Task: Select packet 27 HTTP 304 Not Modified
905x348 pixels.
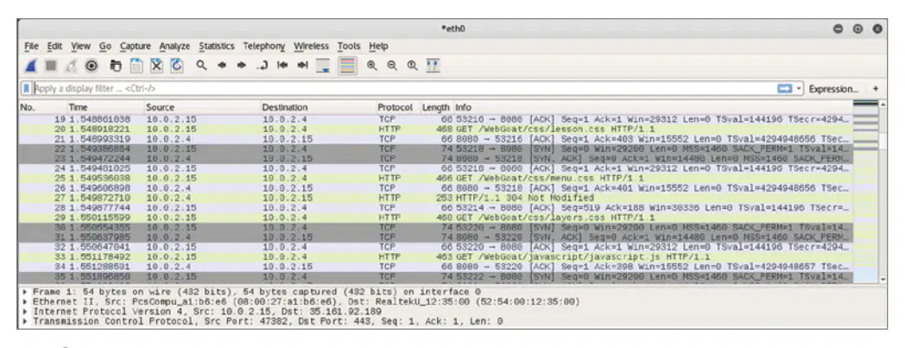Action: pos(436,198)
